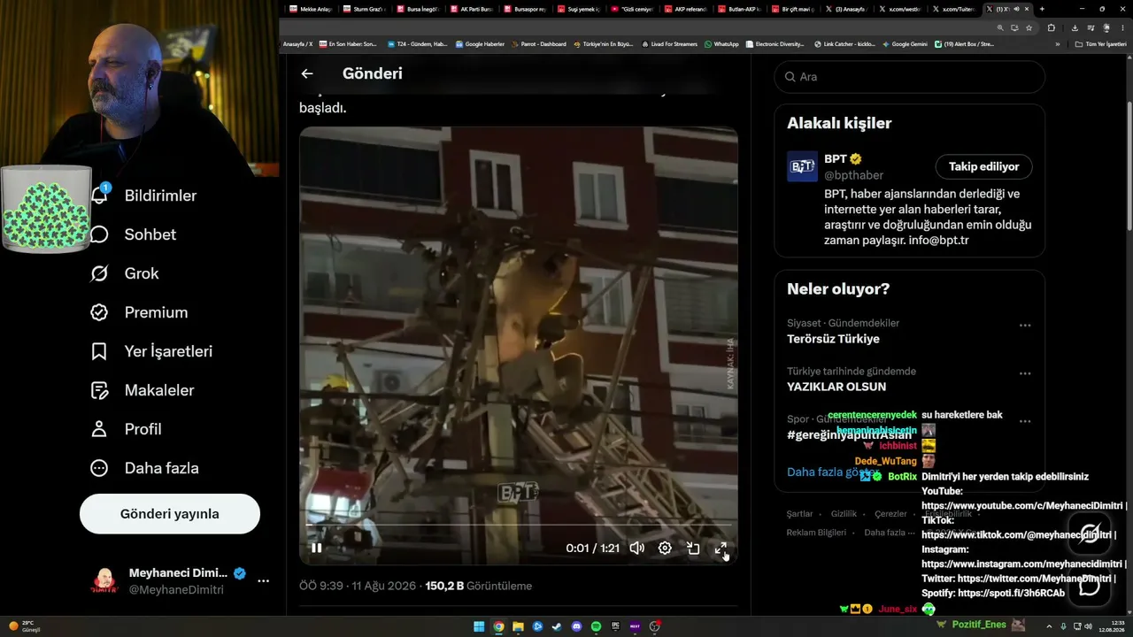Screen dimensions: 1133x637
Task: Open the Livad For Streamers bookmark
Action: [669, 44]
